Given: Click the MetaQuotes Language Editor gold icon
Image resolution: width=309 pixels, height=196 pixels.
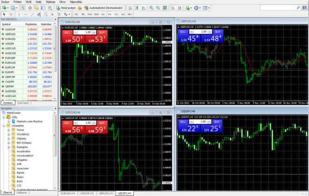Looking at the screenshot, I should click(x=80, y=8).
